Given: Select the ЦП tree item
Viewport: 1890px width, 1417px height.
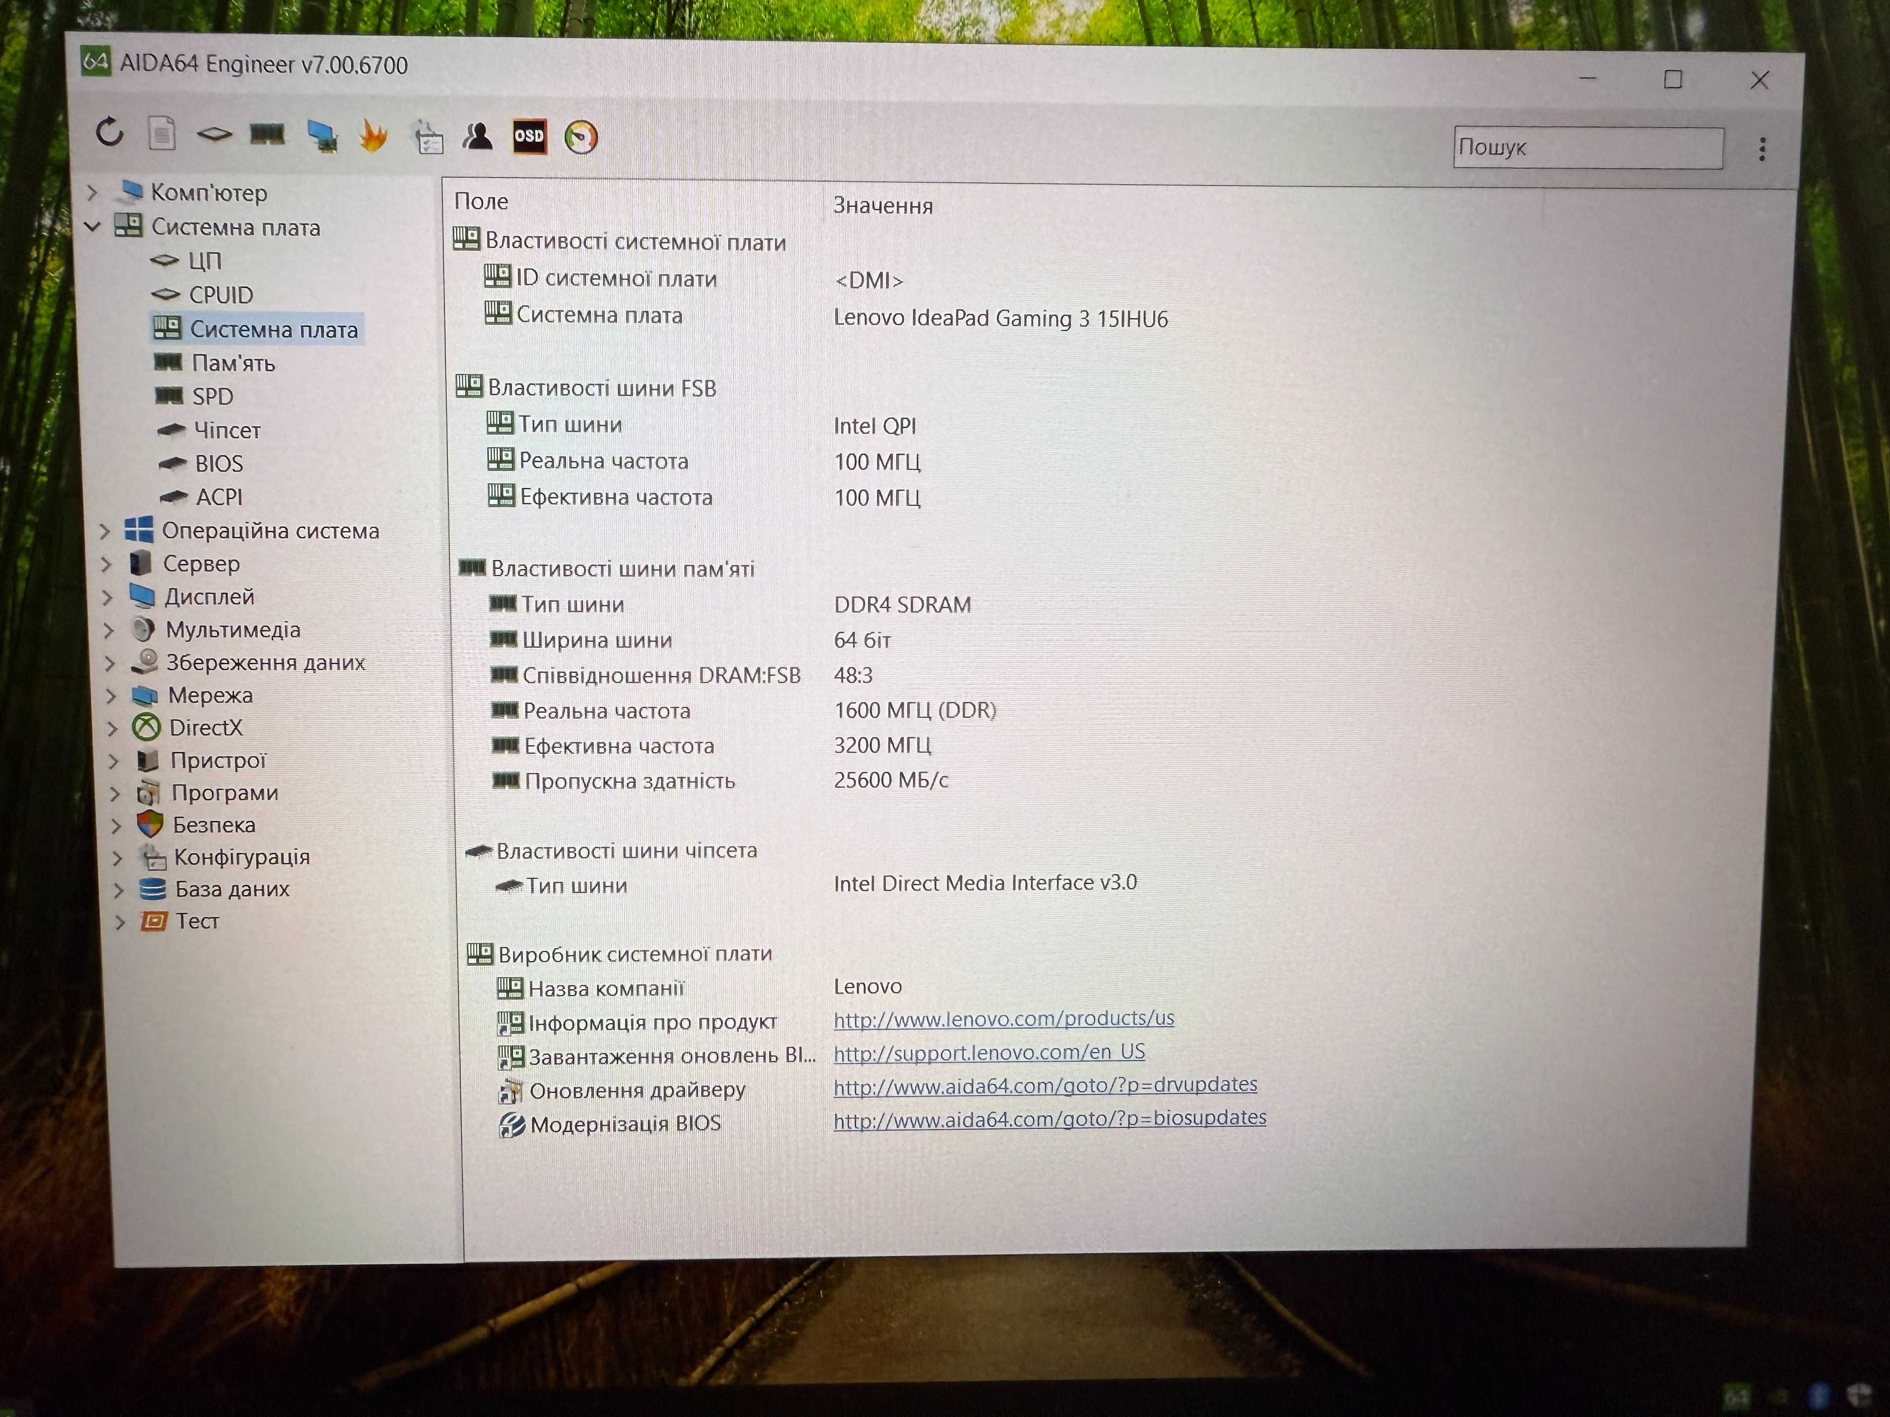Looking at the screenshot, I should point(204,261).
